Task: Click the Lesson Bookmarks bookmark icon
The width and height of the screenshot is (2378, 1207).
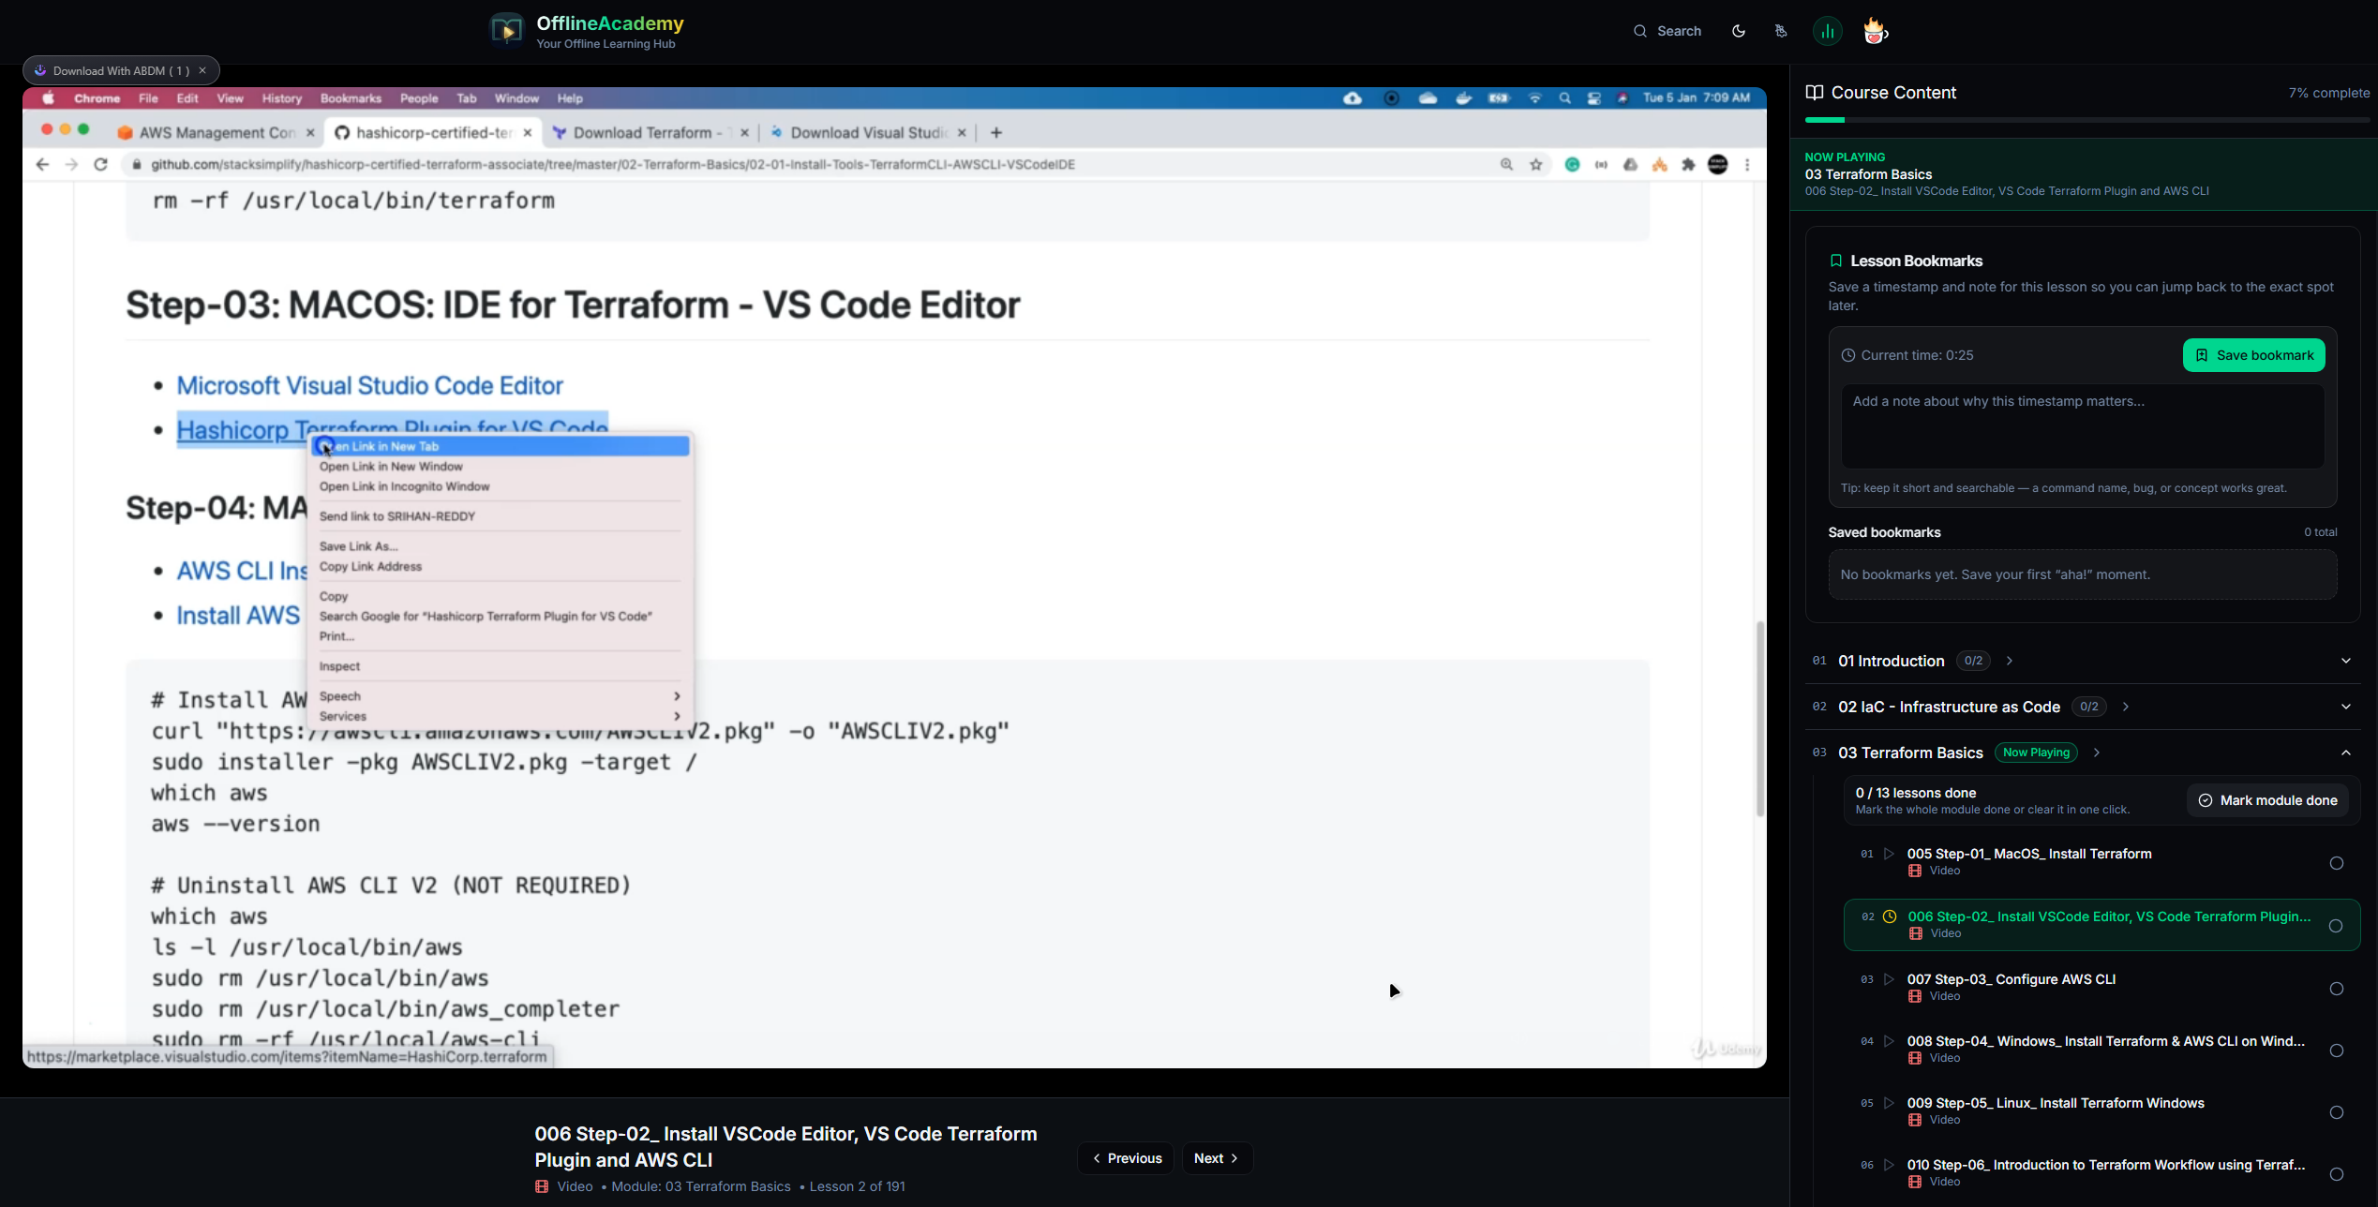Action: pyautogui.click(x=1836, y=261)
